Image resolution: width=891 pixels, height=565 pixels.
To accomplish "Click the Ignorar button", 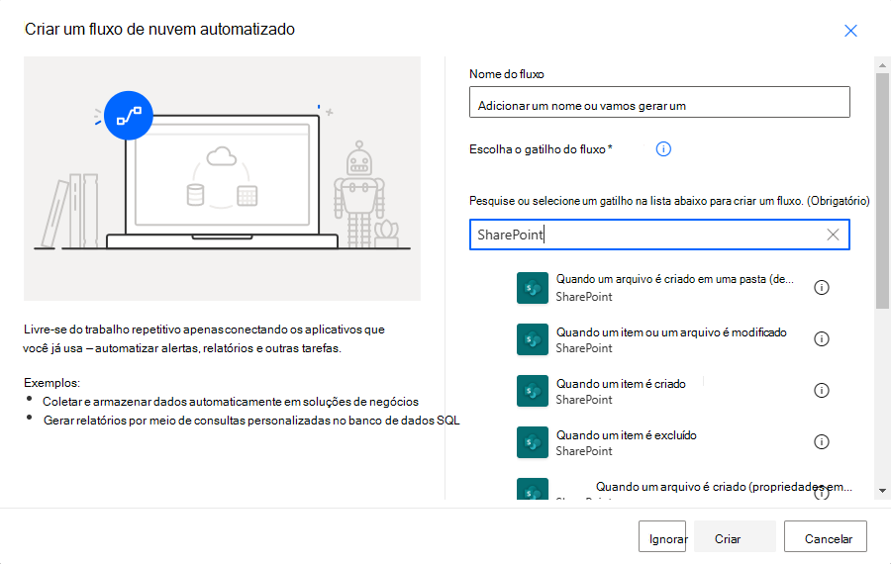I will [662, 536].
